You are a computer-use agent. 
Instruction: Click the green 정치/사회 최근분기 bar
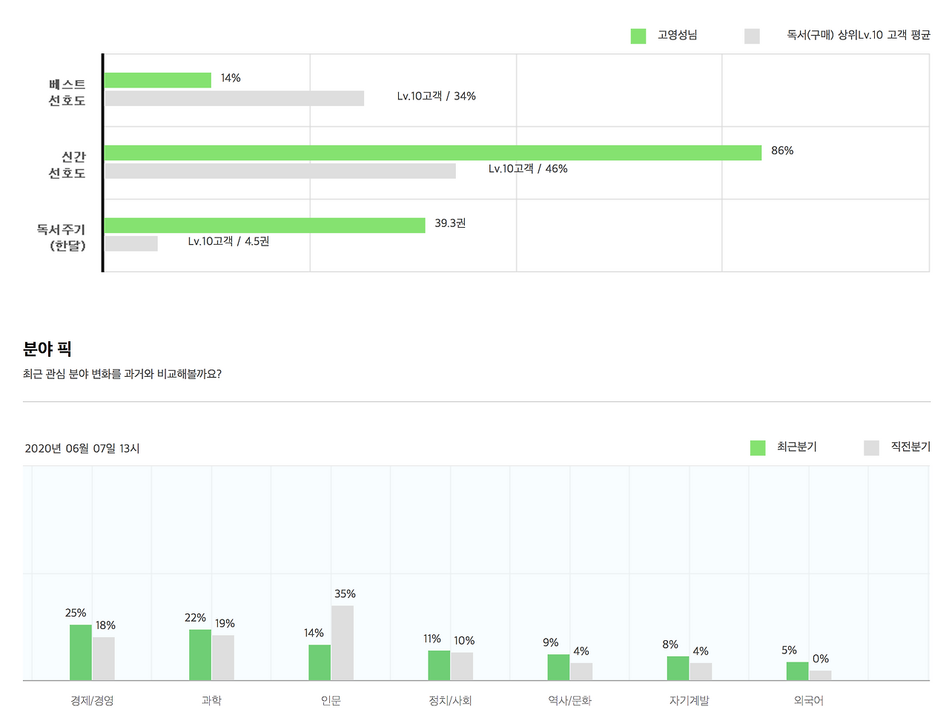[439, 665]
